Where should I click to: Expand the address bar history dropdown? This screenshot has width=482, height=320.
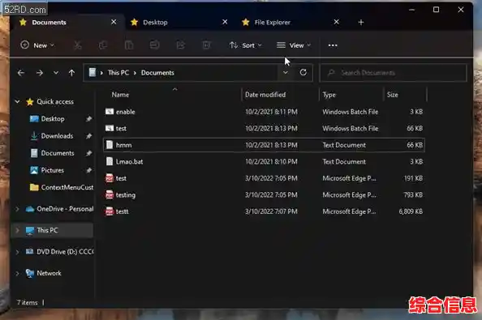click(x=286, y=73)
